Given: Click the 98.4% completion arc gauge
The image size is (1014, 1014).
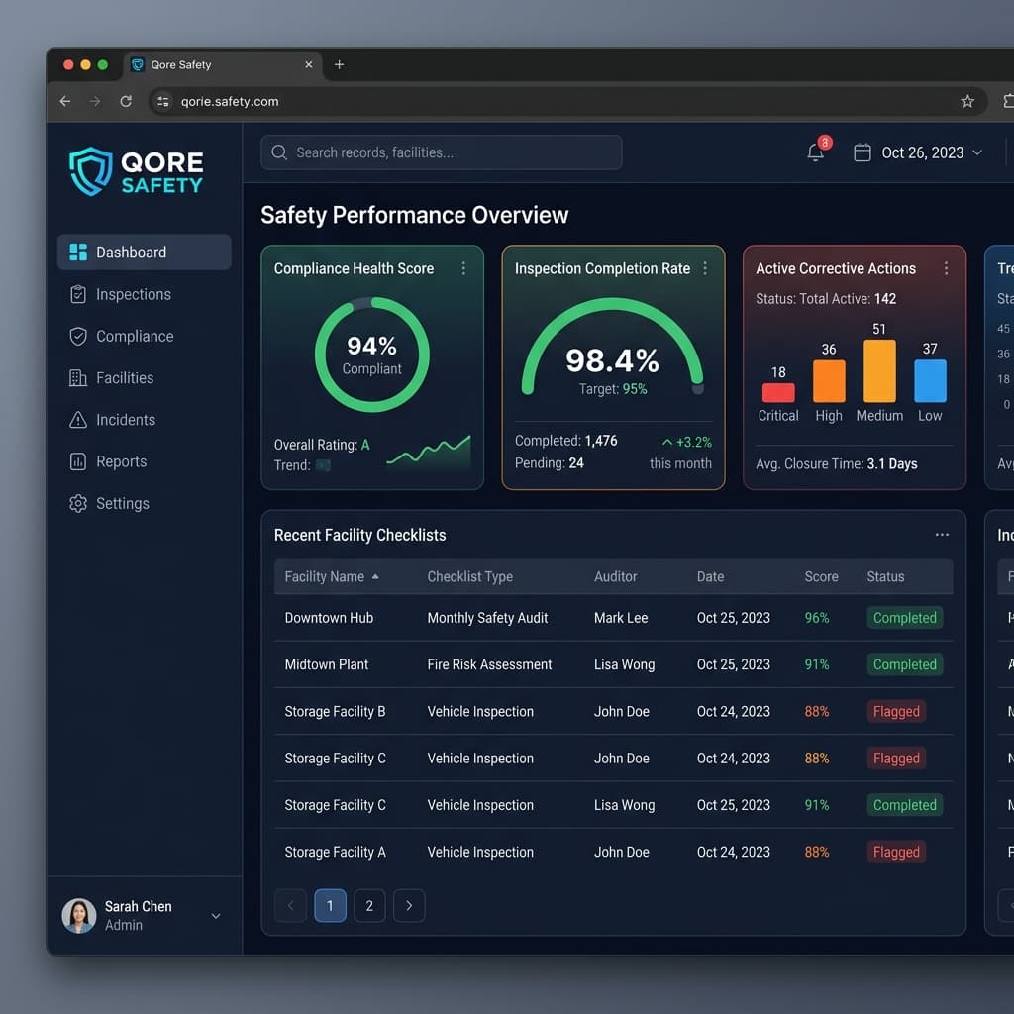Looking at the screenshot, I should (612, 346).
